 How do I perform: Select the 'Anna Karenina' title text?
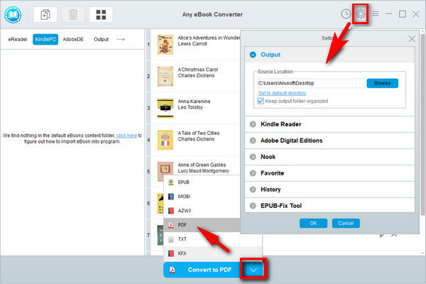[194, 102]
